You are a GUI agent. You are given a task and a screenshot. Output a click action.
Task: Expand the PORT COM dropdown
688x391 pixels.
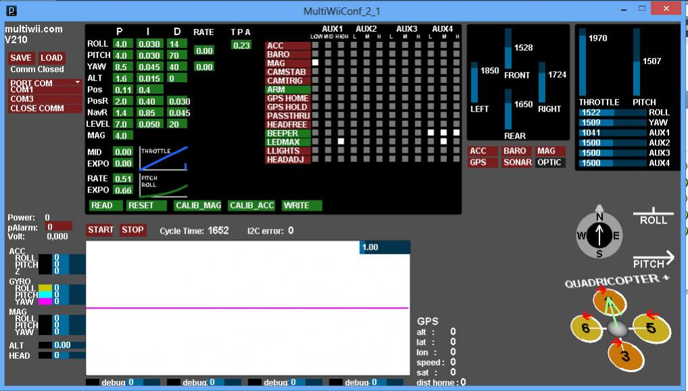coord(45,83)
